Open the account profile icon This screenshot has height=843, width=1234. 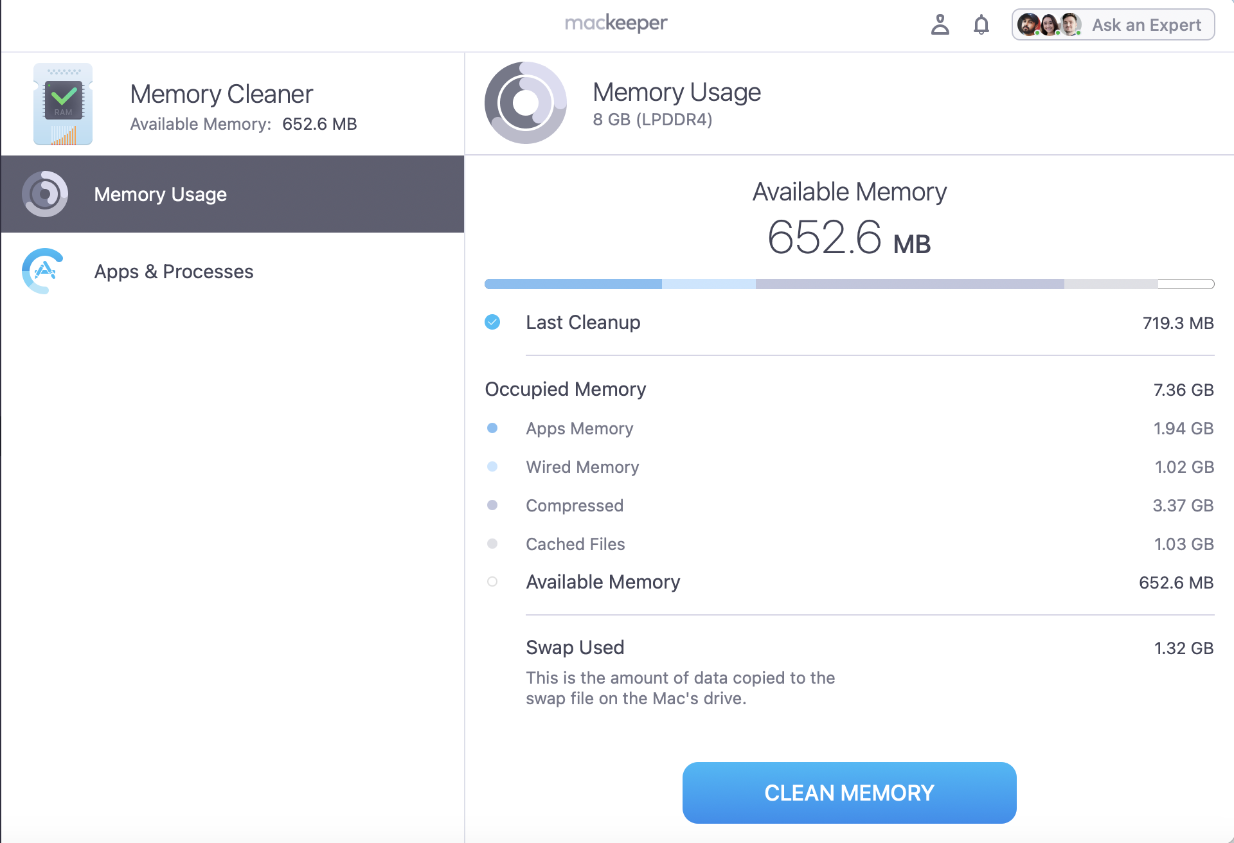tap(940, 25)
